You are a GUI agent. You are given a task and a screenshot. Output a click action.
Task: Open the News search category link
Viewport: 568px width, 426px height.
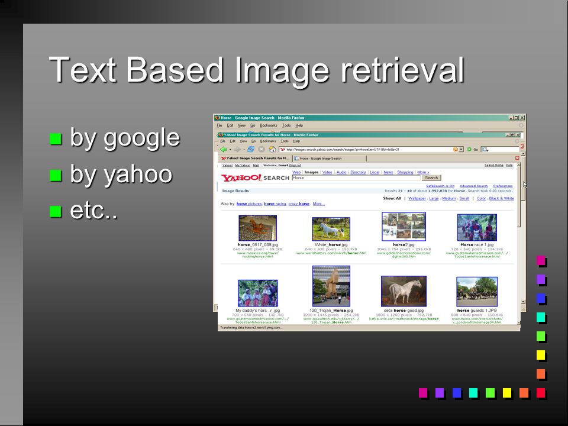[x=388, y=172]
